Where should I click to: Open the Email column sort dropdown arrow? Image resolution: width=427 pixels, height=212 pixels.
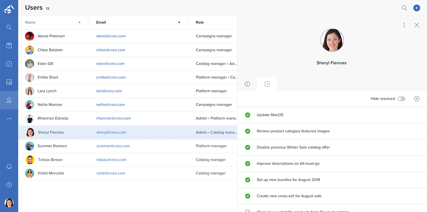[x=179, y=22]
